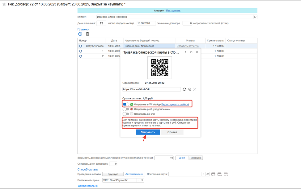Toggle Отправить в WhatsApp switch
The width and height of the screenshot is (301, 189).
[126, 104]
